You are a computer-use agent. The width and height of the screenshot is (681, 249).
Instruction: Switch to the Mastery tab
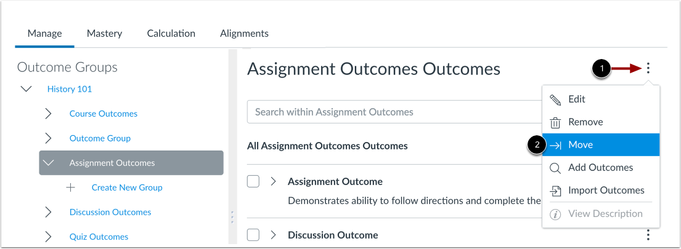pyautogui.click(x=104, y=33)
